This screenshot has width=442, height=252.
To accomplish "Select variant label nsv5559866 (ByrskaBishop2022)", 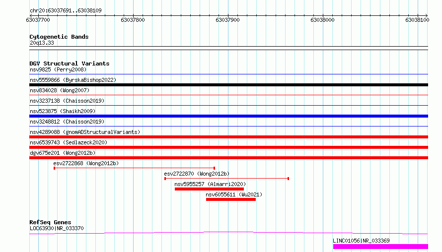I will pyautogui.click(x=73, y=80).
